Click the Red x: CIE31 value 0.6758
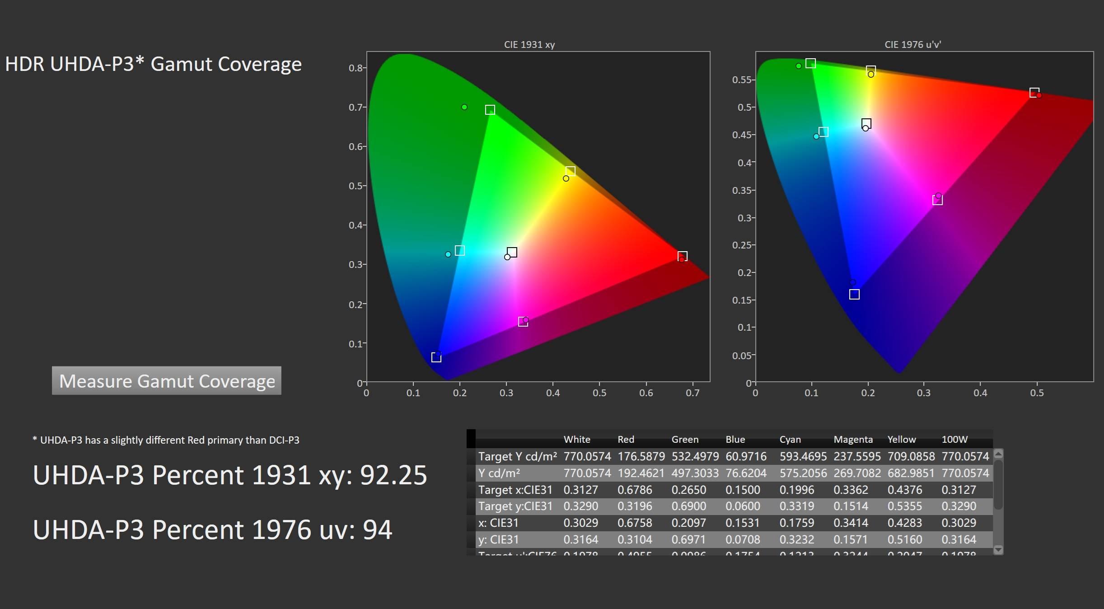The image size is (1104, 609). [635, 523]
